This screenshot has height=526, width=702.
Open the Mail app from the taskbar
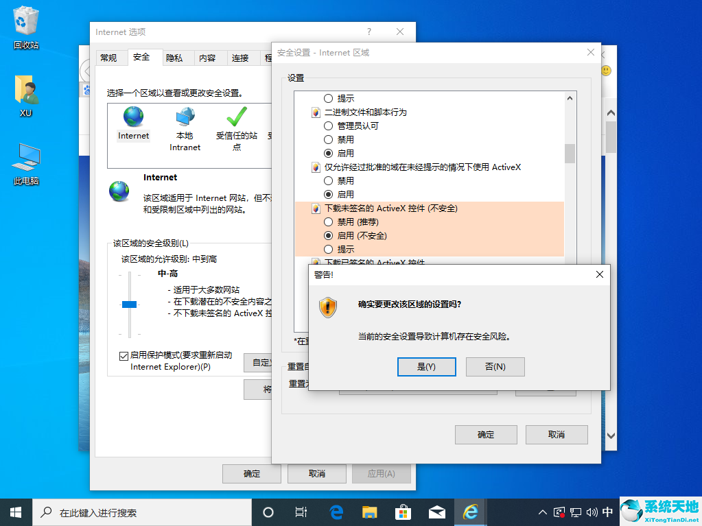tap(436, 512)
